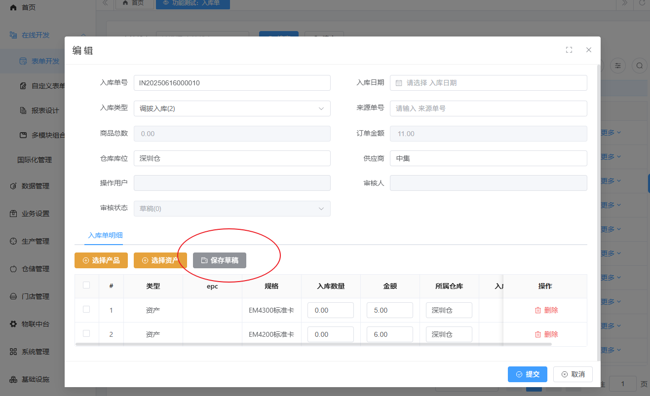The height and width of the screenshot is (396, 650).
Task: Click the 保存草稿 button
Action: coord(220,260)
